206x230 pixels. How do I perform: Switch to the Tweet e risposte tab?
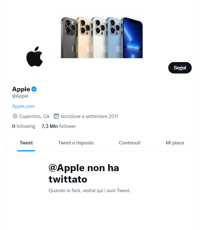point(76,143)
